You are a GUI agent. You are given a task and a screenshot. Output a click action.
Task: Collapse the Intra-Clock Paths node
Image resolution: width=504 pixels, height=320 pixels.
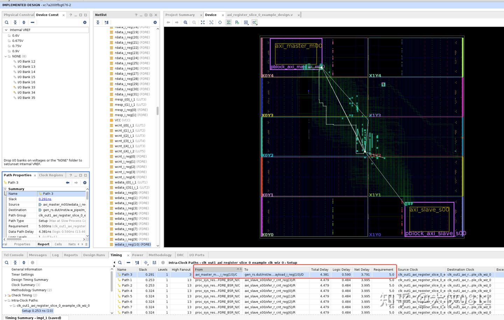pyautogui.click(x=6, y=300)
